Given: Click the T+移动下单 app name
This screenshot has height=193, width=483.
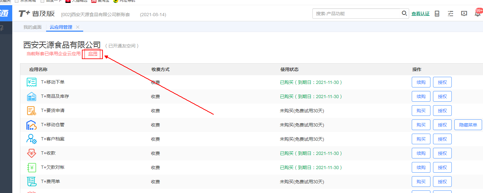Looking at the screenshot, I should pos(53,82).
